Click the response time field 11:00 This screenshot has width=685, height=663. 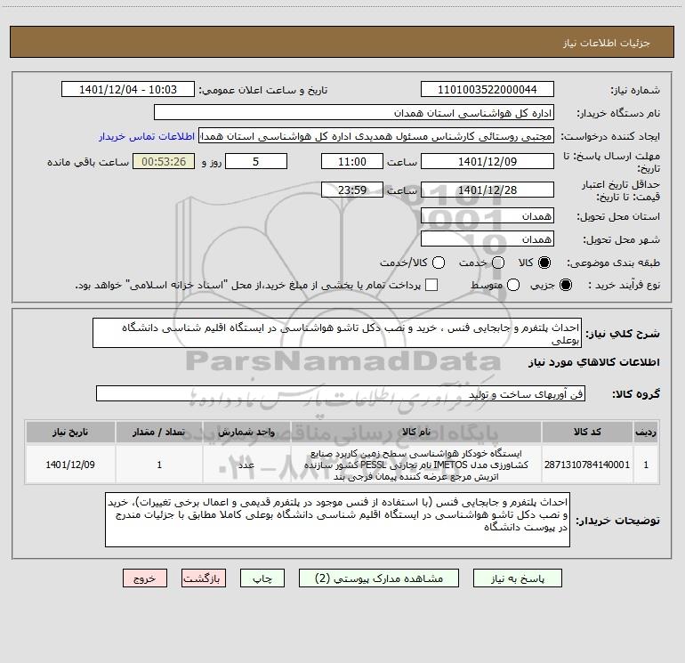tap(352, 161)
